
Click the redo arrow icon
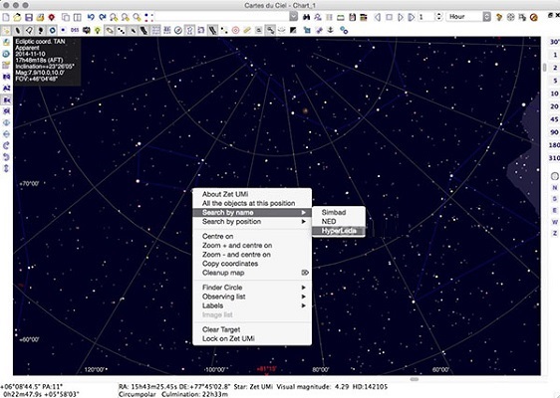click(103, 17)
